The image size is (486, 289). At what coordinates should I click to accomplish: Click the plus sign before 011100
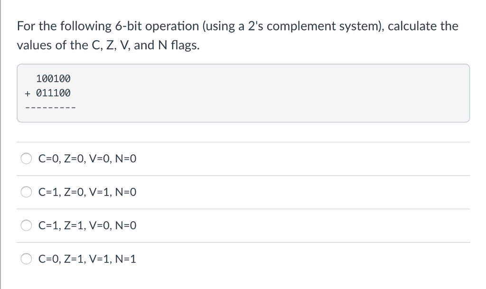[28, 93]
